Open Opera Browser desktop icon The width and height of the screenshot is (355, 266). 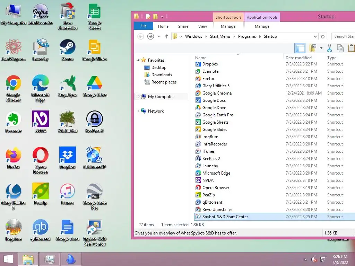(40, 161)
